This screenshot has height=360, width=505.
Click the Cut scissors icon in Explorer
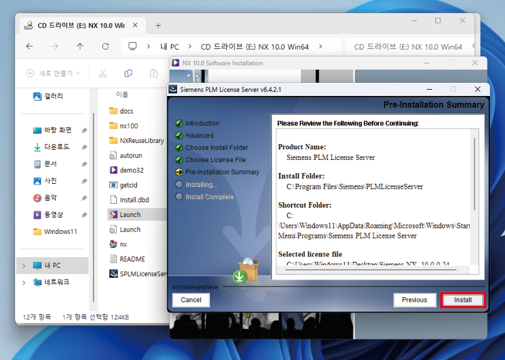(103, 73)
